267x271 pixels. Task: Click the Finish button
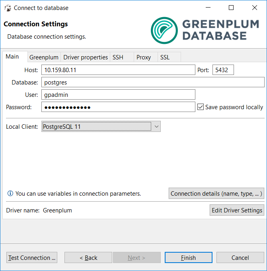pos(189,257)
